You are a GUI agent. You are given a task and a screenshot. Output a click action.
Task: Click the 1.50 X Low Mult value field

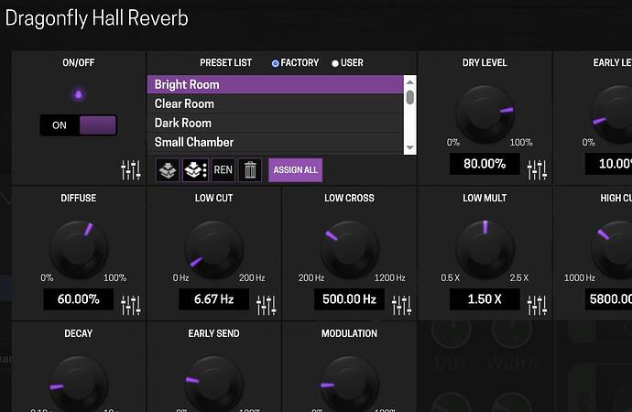click(x=485, y=299)
